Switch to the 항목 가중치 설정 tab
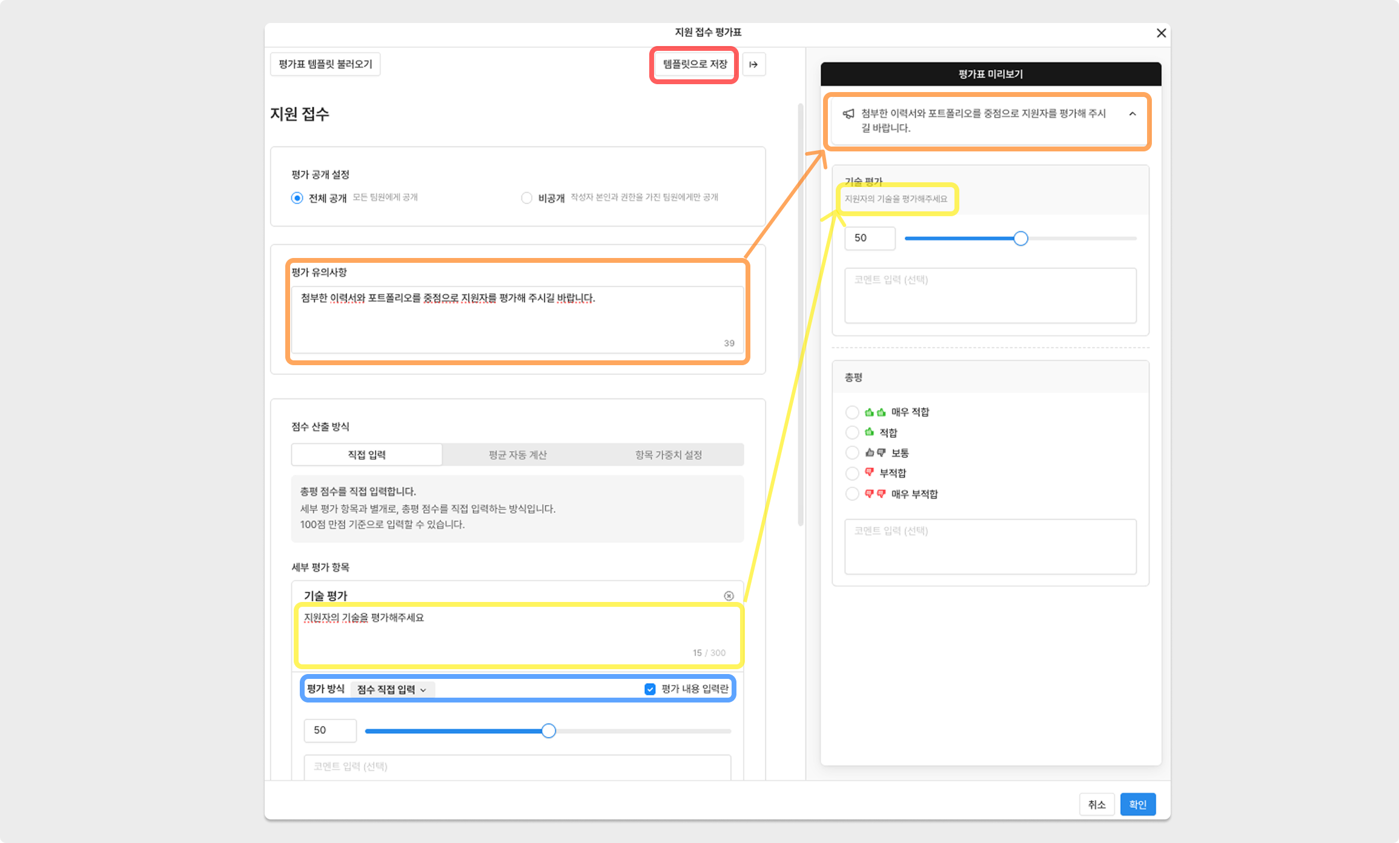 pos(669,455)
